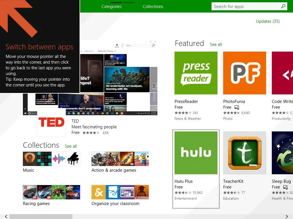Click See all next to Featured
Image resolution: width=293 pixels, height=219 pixels.
[x=216, y=44]
